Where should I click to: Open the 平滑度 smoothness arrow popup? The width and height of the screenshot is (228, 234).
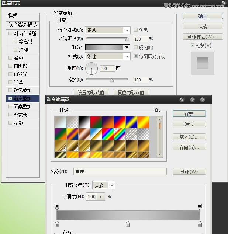[101, 196]
